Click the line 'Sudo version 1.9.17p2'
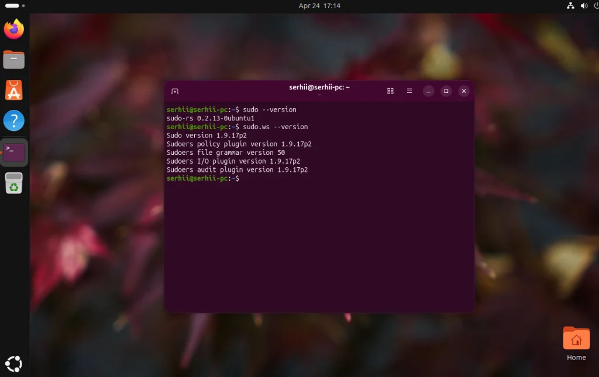Image resolution: width=599 pixels, height=377 pixels. point(206,136)
